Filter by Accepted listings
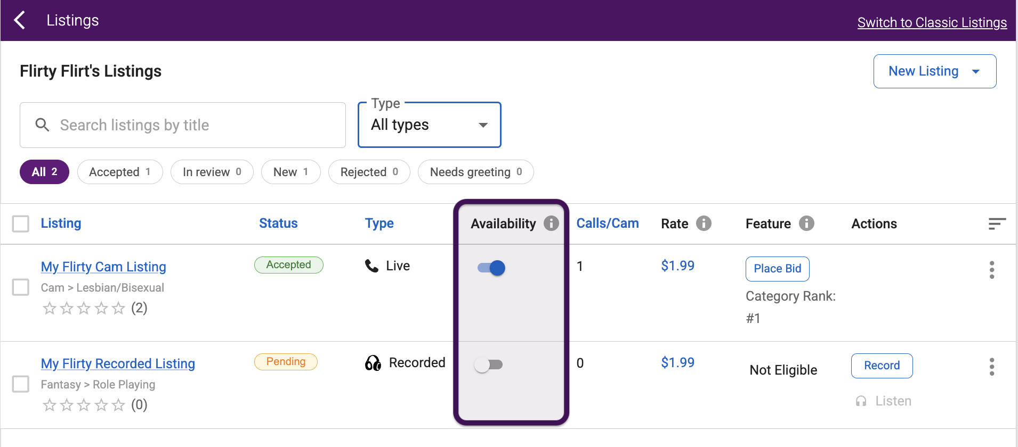This screenshot has height=447, width=1018. pos(120,172)
